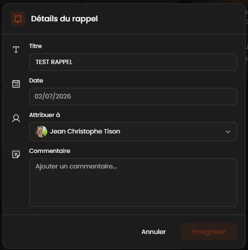The image size is (248, 250).
Task: Click the empty lower area of comment box
Action: pos(133,193)
